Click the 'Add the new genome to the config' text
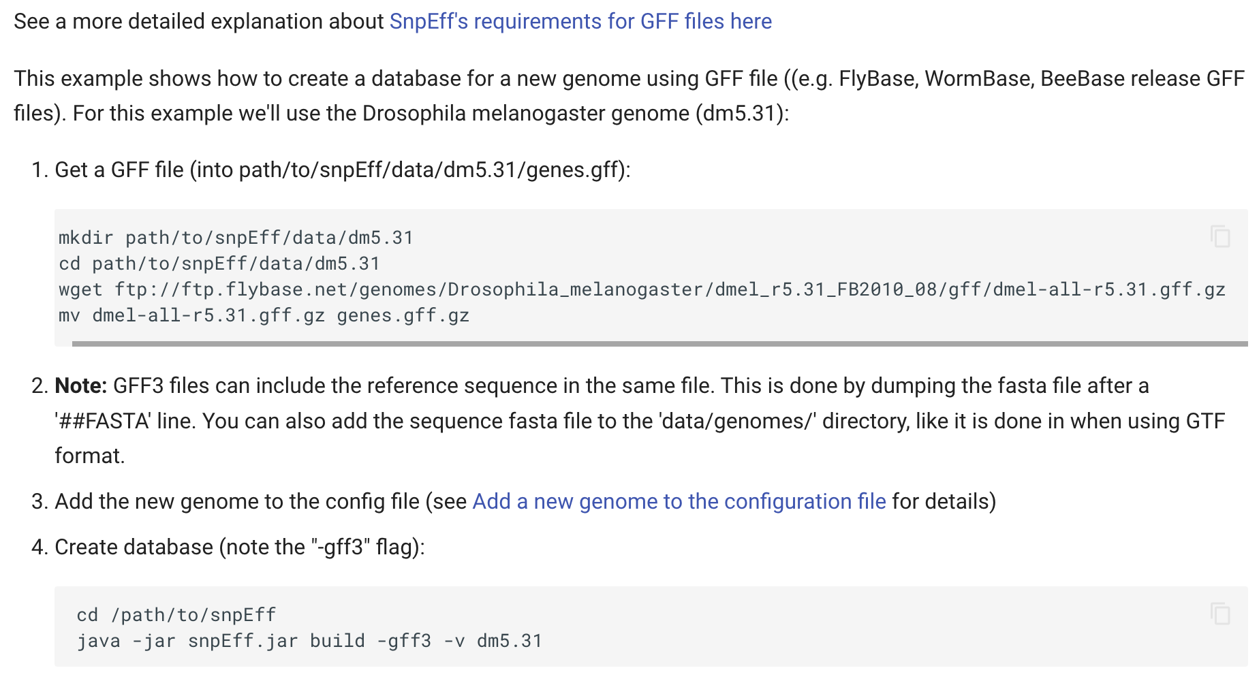The width and height of the screenshot is (1259, 681). 236,502
